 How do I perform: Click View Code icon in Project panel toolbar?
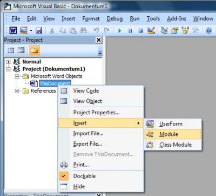11,50
